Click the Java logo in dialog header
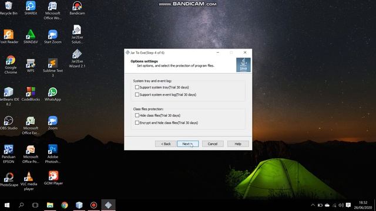 tap(243, 65)
